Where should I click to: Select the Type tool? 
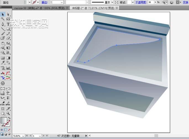[8, 24]
